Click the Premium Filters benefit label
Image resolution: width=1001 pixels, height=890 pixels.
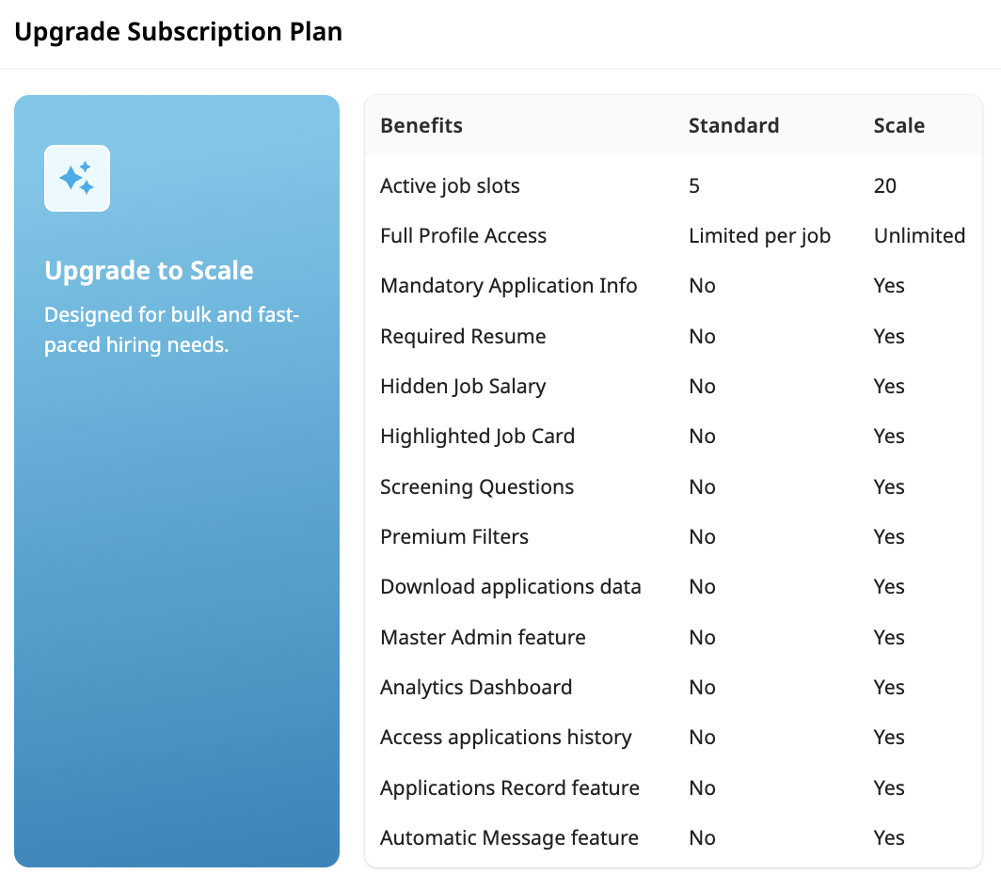(454, 537)
